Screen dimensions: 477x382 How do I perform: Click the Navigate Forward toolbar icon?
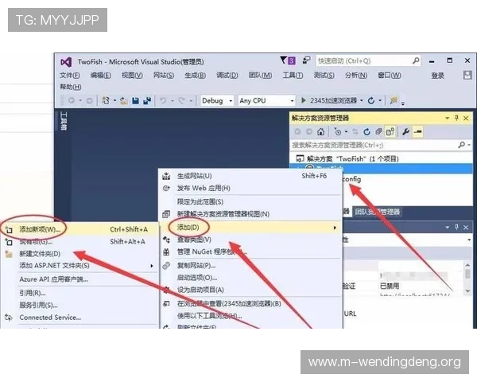pos(89,100)
